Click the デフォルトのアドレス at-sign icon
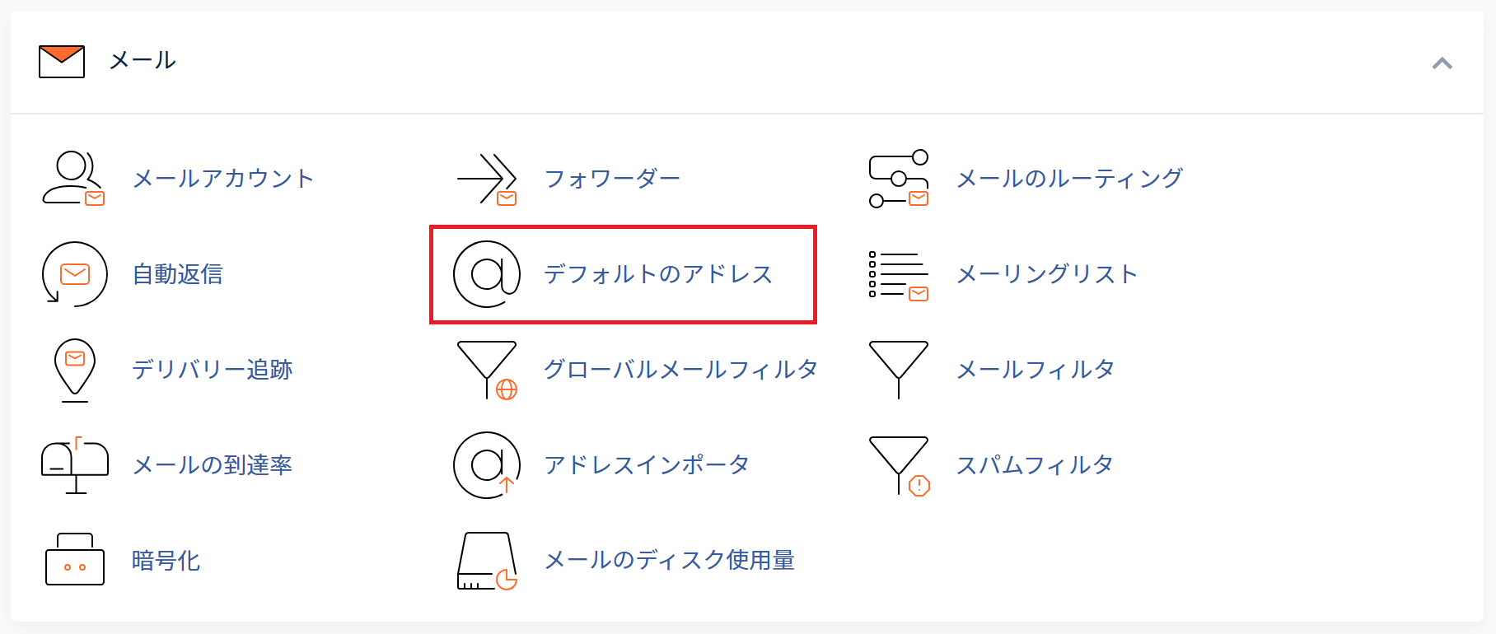1496x634 pixels. [x=487, y=274]
